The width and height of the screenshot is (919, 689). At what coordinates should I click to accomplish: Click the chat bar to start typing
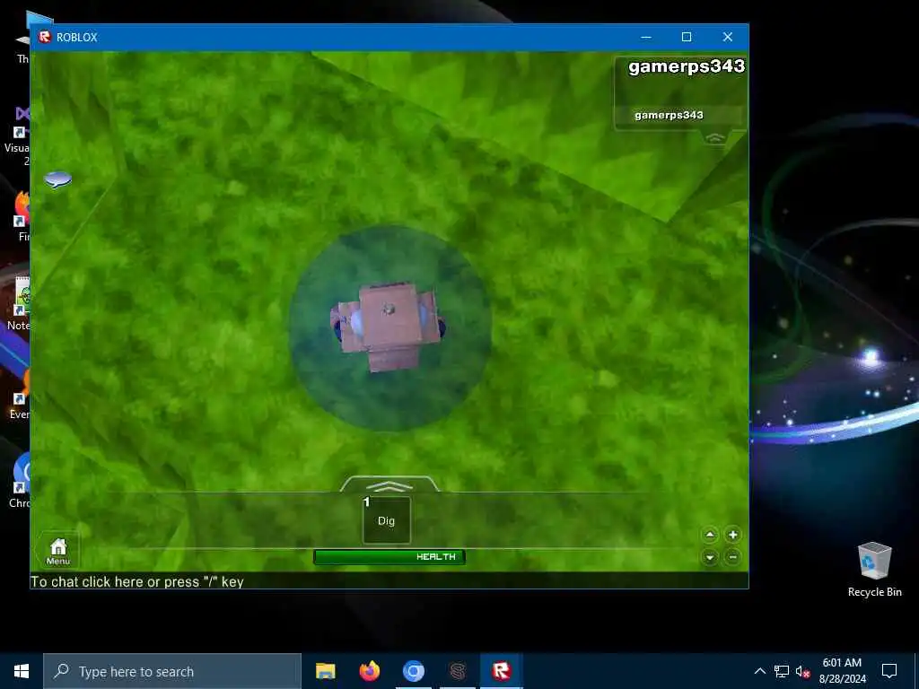pyautogui.click(x=389, y=581)
